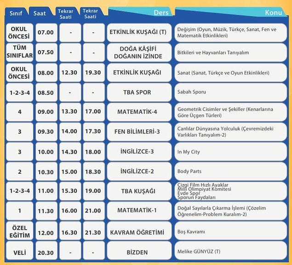Click the ETKİNLİK KUŞAĞI (T) lesson cell
292x265 pixels.
tap(139, 33)
